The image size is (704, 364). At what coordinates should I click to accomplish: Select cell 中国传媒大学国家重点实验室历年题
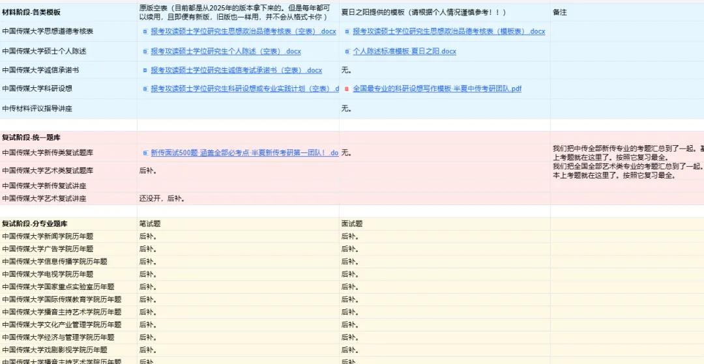68,287
